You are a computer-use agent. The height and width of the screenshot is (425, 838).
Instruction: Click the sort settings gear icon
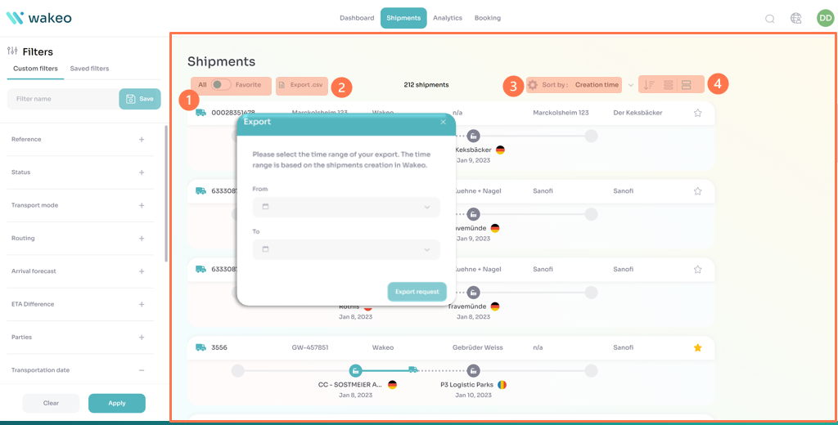(533, 85)
